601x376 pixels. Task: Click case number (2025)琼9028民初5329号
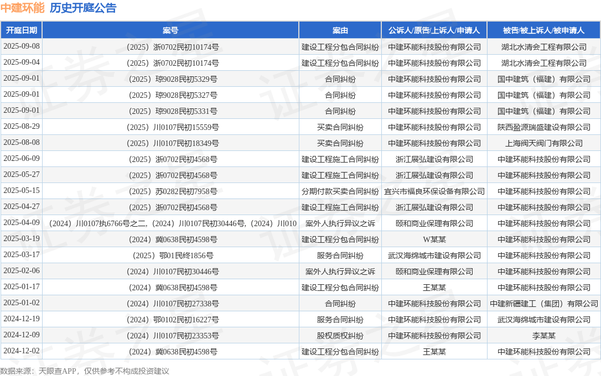(173, 79)
